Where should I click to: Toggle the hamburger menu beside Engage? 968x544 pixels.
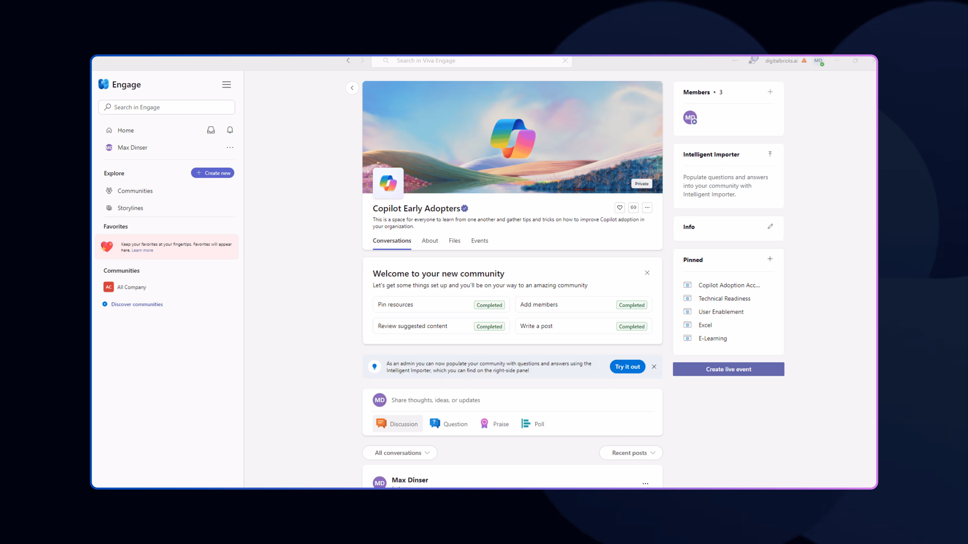226,84
